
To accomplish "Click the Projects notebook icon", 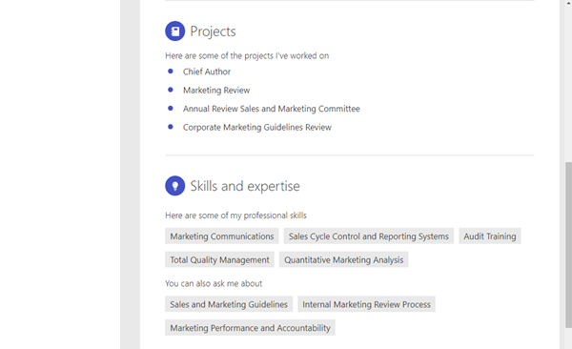I will coord(175,31).
